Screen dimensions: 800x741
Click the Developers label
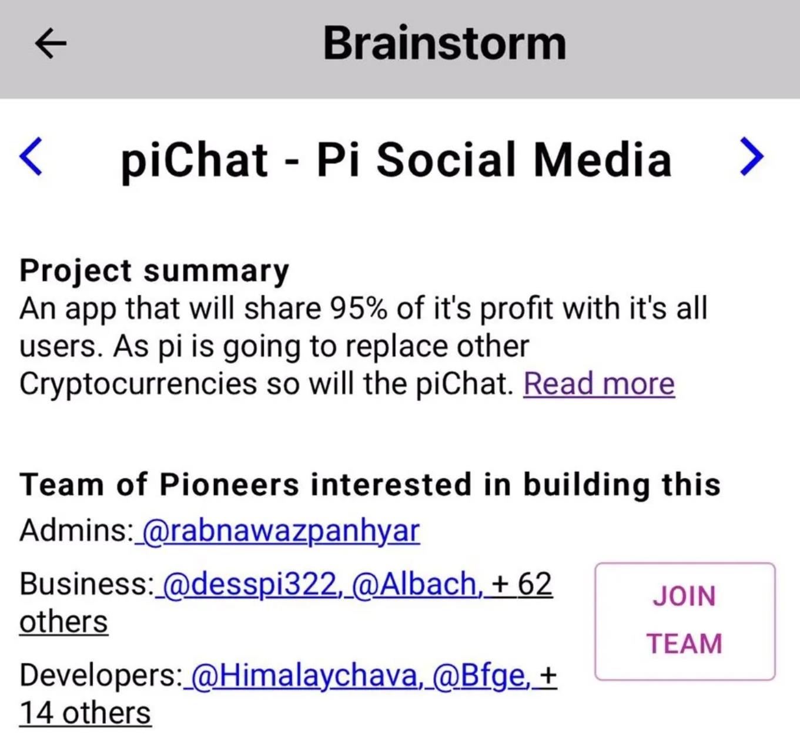coord(101,676)
